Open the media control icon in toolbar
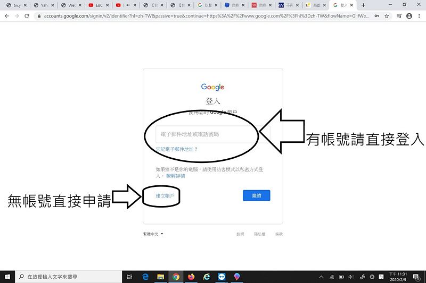 pos(399,16)
